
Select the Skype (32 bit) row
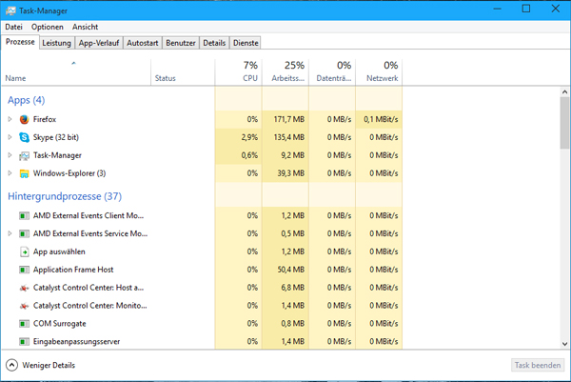pos(202,137)
